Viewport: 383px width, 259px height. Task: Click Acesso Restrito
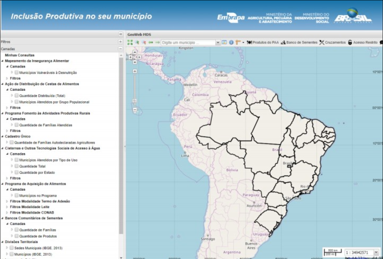(x=363, y=42)
